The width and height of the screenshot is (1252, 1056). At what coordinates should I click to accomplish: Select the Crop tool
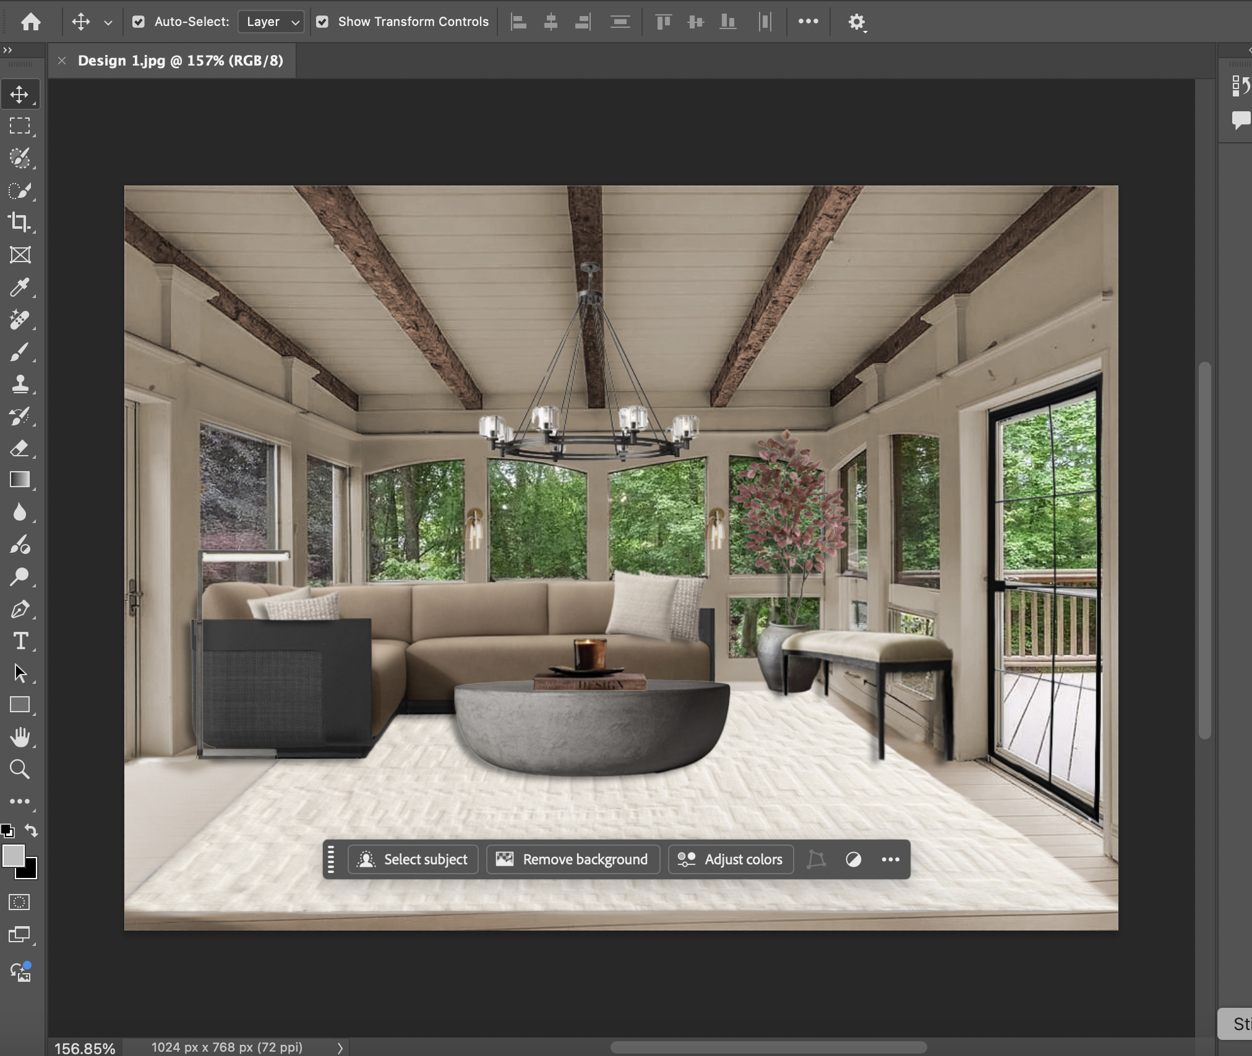(19, 223)
